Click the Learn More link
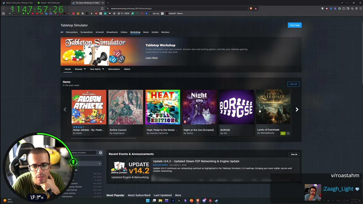 [151, 58]
